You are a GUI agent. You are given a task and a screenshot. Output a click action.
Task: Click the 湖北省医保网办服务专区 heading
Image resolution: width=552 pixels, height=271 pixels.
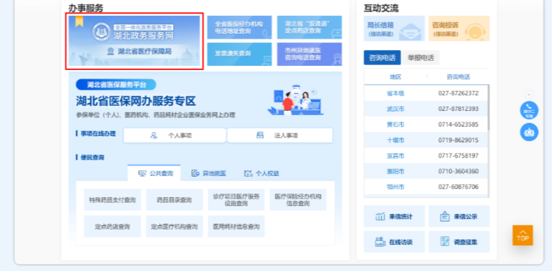coord(136,102)
